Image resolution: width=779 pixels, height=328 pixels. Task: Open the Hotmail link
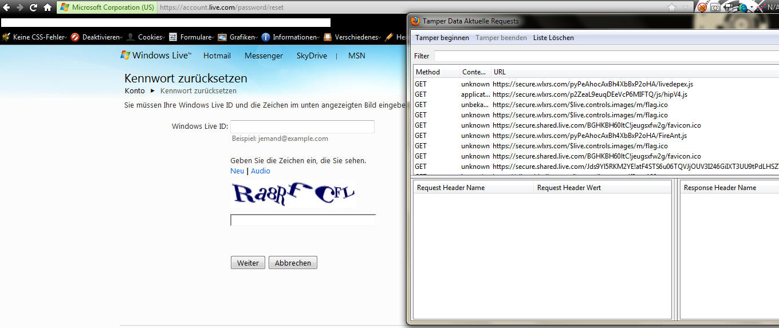(217, 56)
